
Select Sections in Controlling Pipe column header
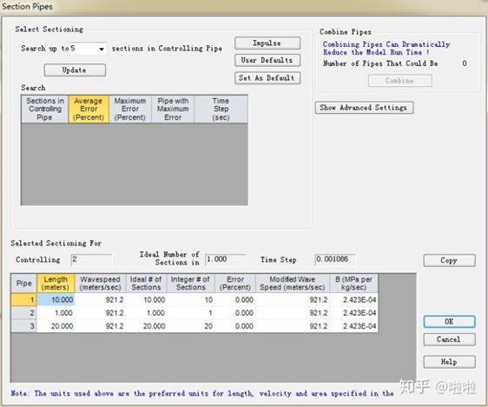point(45,109)
